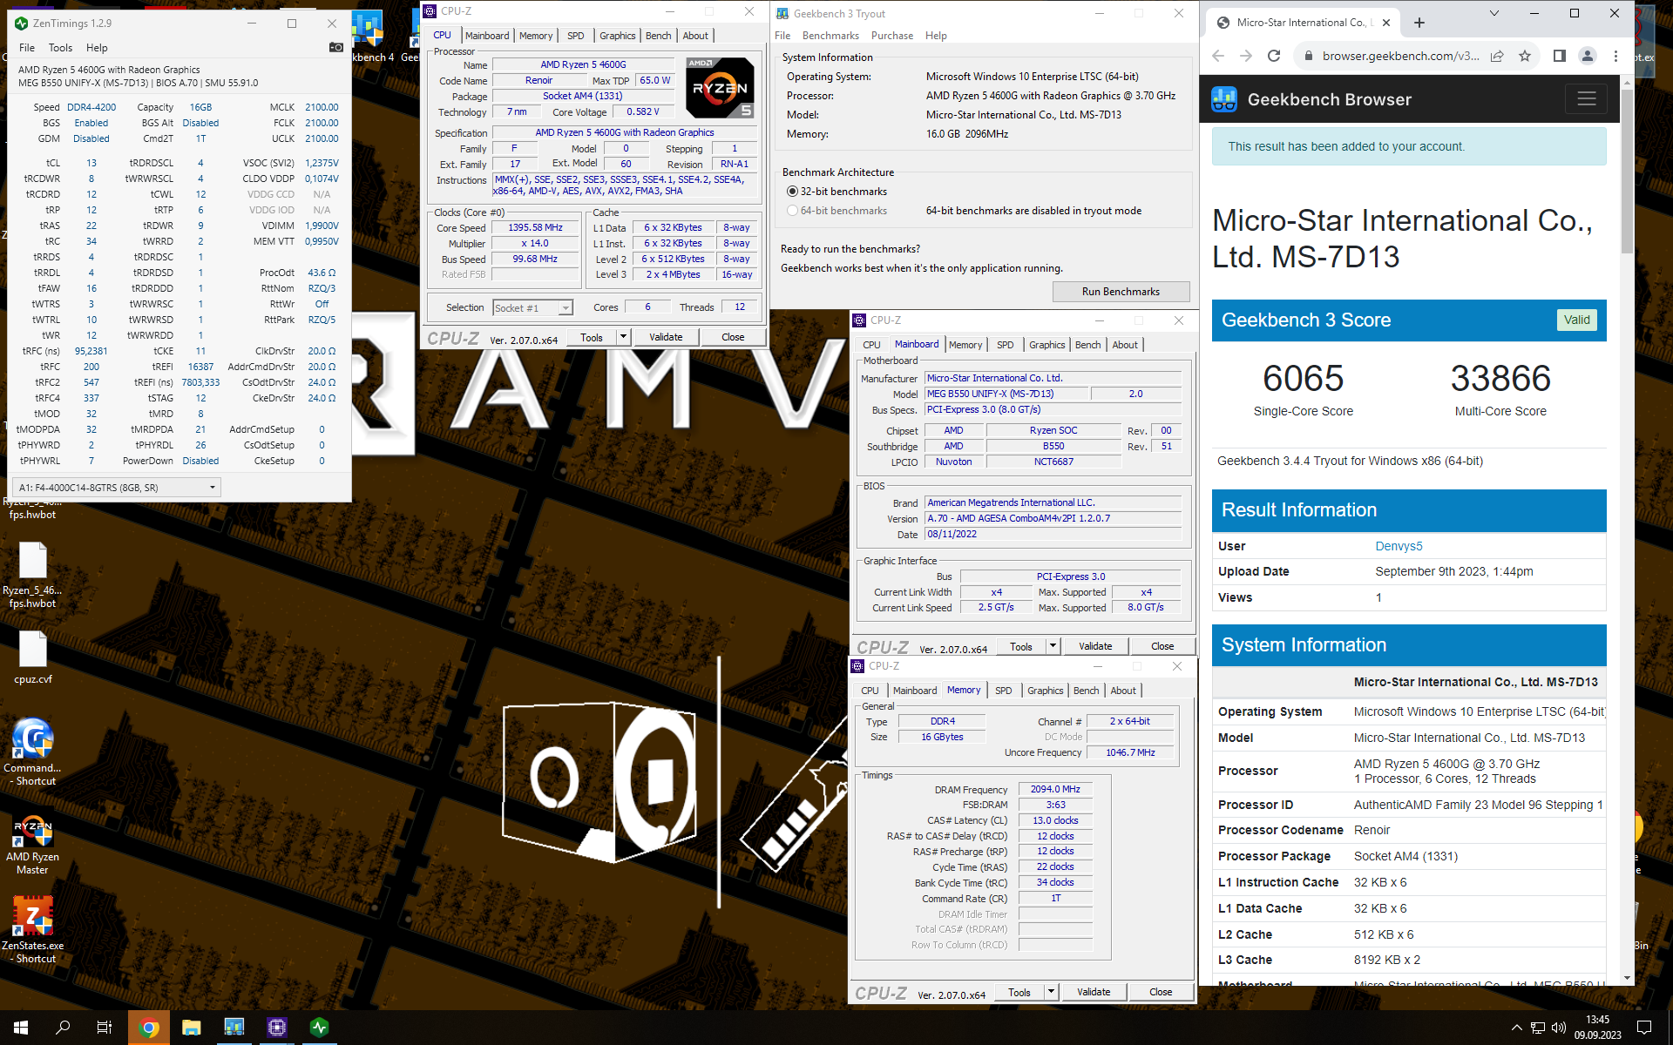This screenshot has width=1673, height=1045.
Task: Open Geekbench Tryout Help menu
Action: tap(936, 36)
